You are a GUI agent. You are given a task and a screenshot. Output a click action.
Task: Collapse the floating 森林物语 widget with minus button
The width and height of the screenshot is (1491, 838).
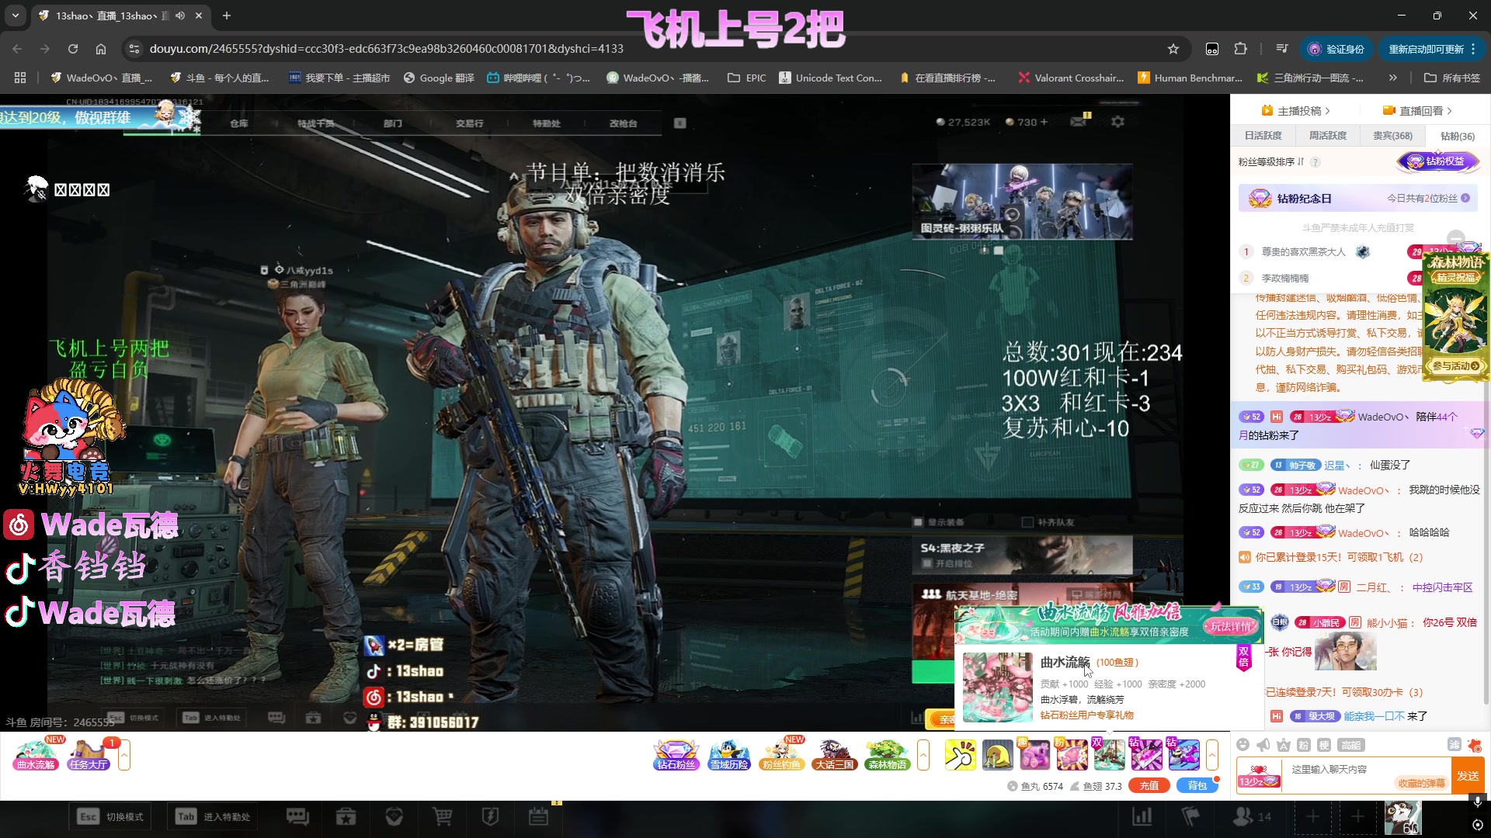pos(1456,238)
